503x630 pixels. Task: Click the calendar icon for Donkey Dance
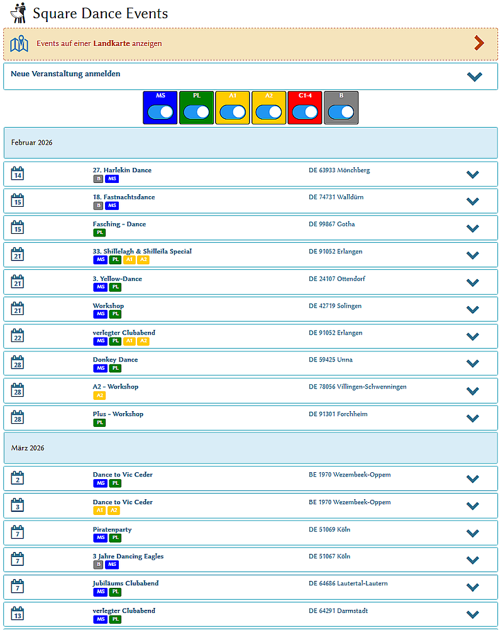[18, 364]
